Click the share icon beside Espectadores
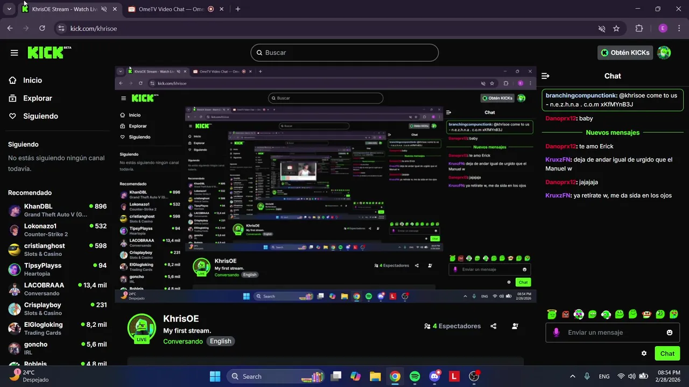The height and width of the screenshot is (387, 689). click(x=494, y=326)
